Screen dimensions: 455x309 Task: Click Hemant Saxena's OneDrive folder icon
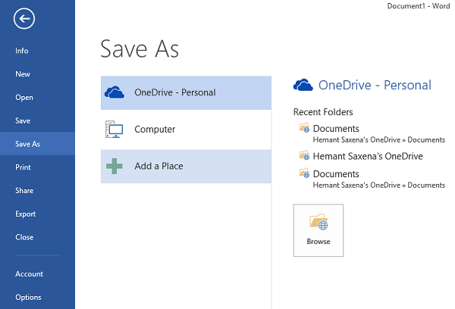304,155
